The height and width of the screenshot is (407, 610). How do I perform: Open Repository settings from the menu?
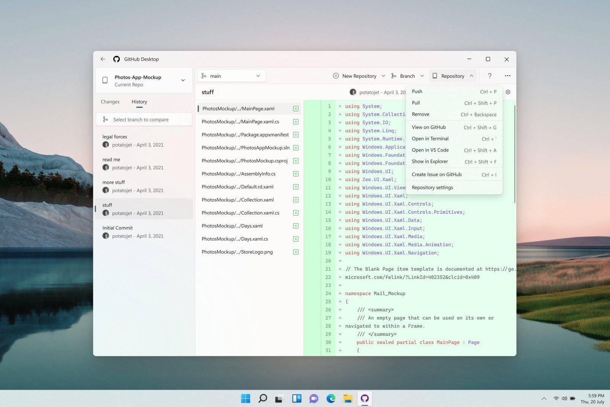[x=454, y=187]
